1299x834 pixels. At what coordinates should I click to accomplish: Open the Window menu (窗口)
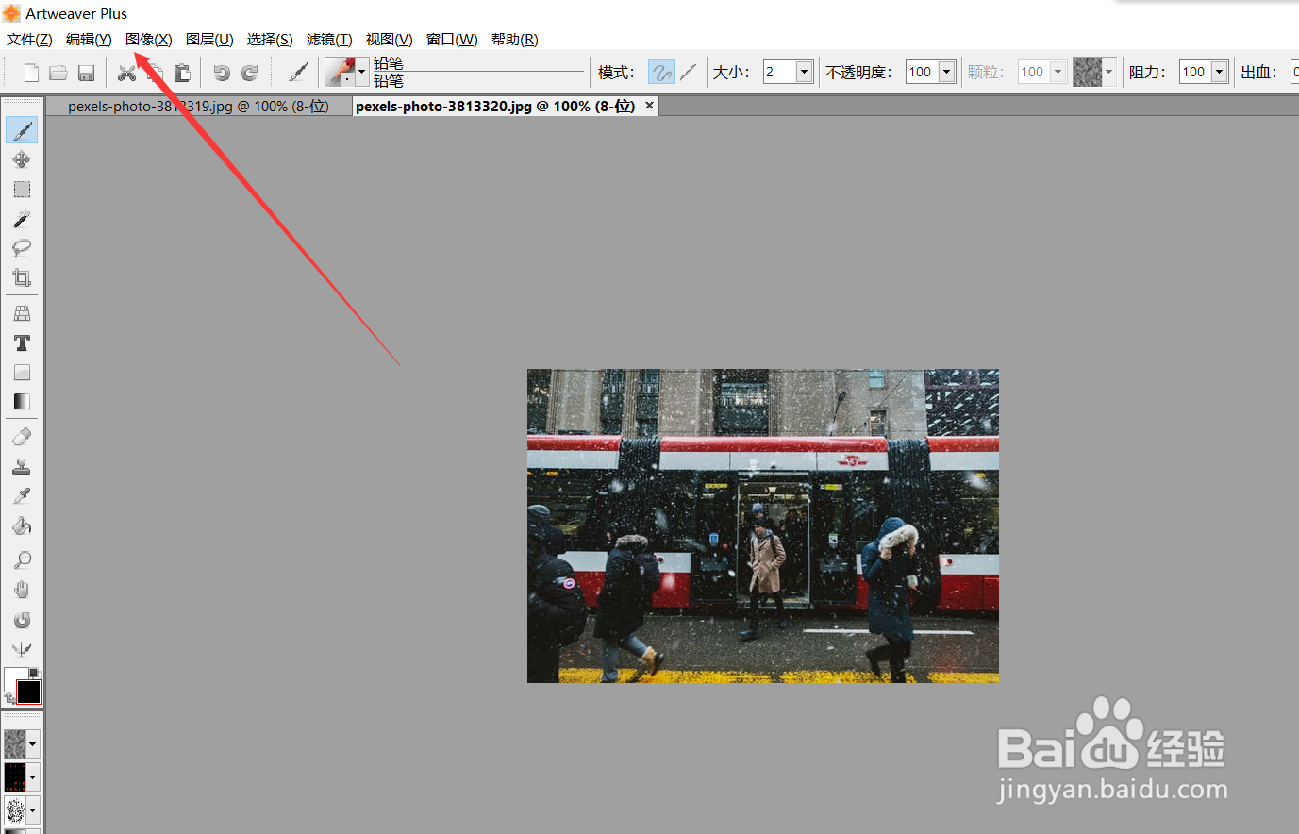click(452, 40)
